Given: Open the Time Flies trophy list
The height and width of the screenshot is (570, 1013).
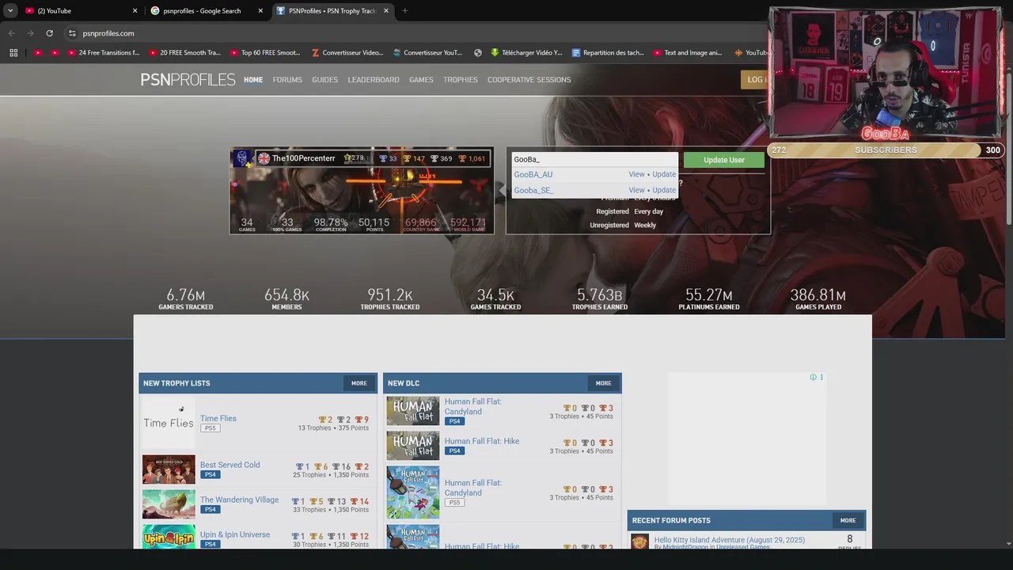Looking at the screenshot, I should pos(218,419).
